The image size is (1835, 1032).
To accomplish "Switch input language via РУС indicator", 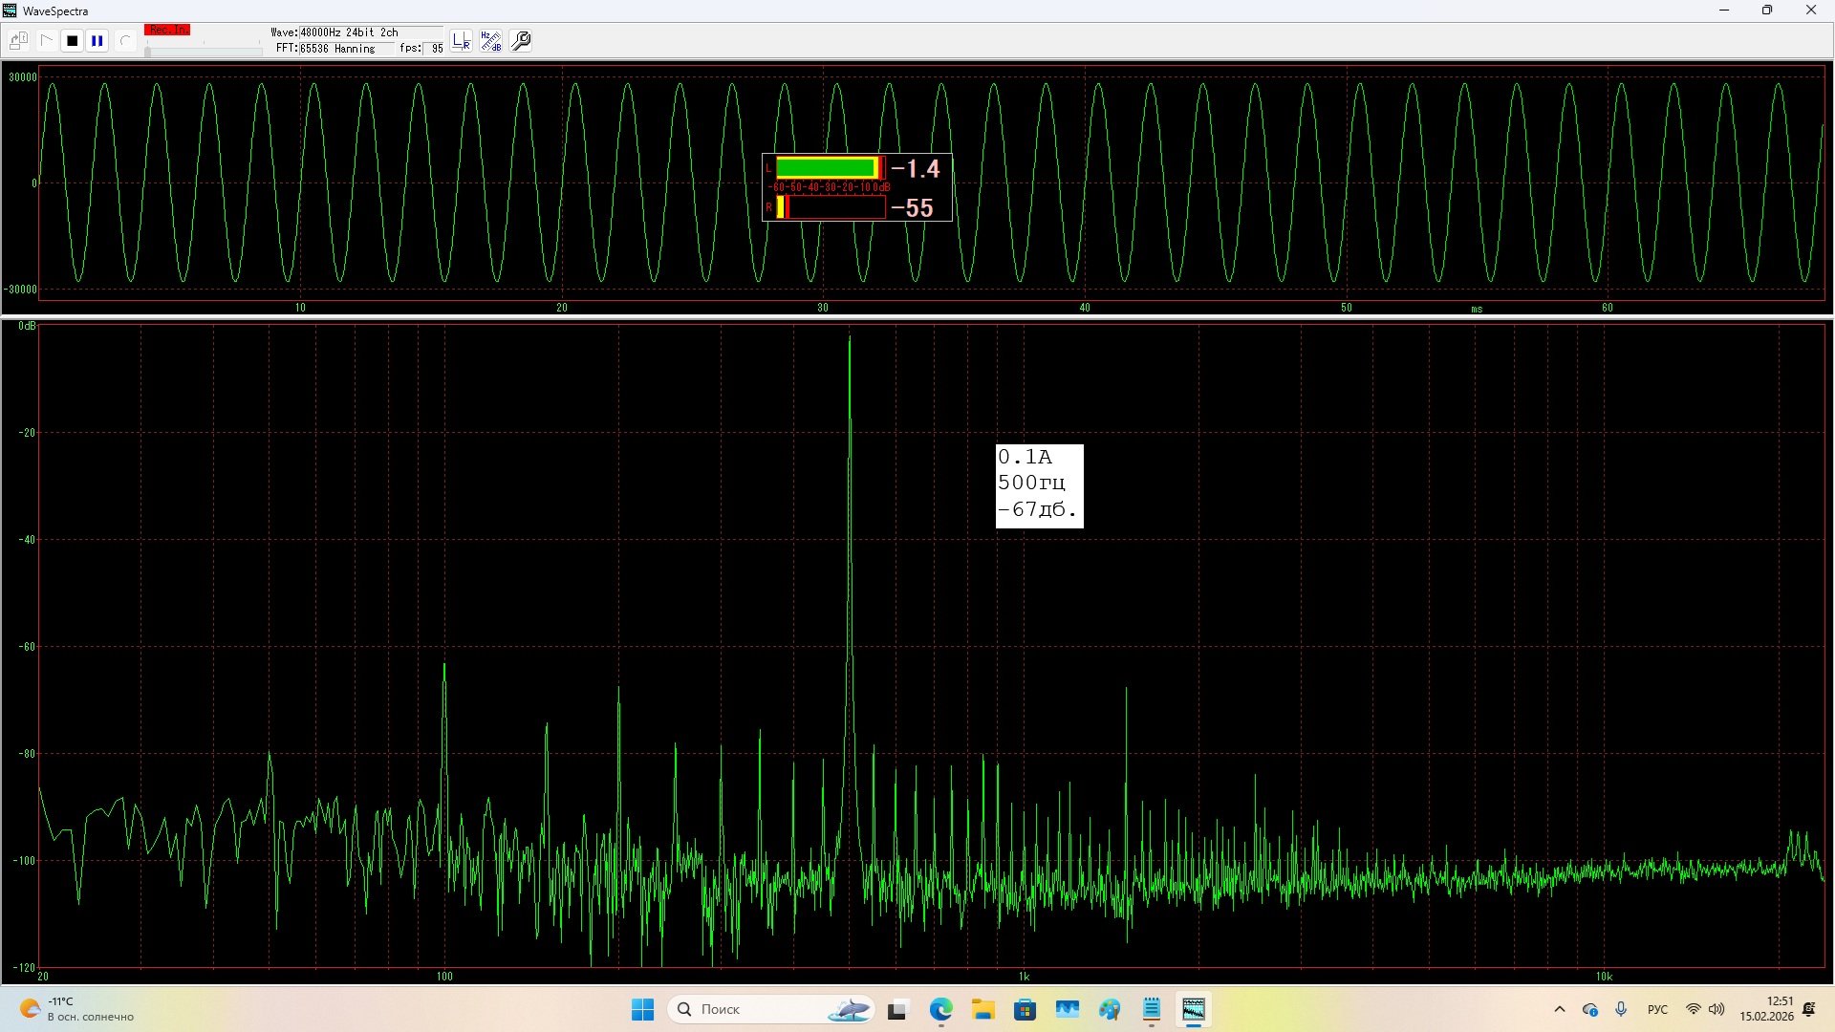I will point(1657,1009).
